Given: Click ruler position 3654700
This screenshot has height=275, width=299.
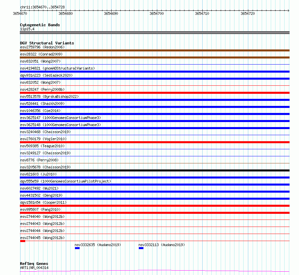Looking at the screenshot, I should (157, 13).
